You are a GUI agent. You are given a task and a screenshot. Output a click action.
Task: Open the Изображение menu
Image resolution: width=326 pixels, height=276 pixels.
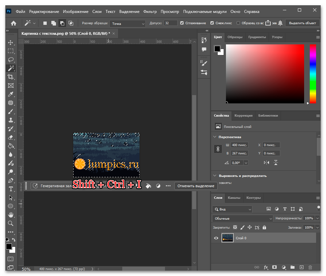click(76, 12)
